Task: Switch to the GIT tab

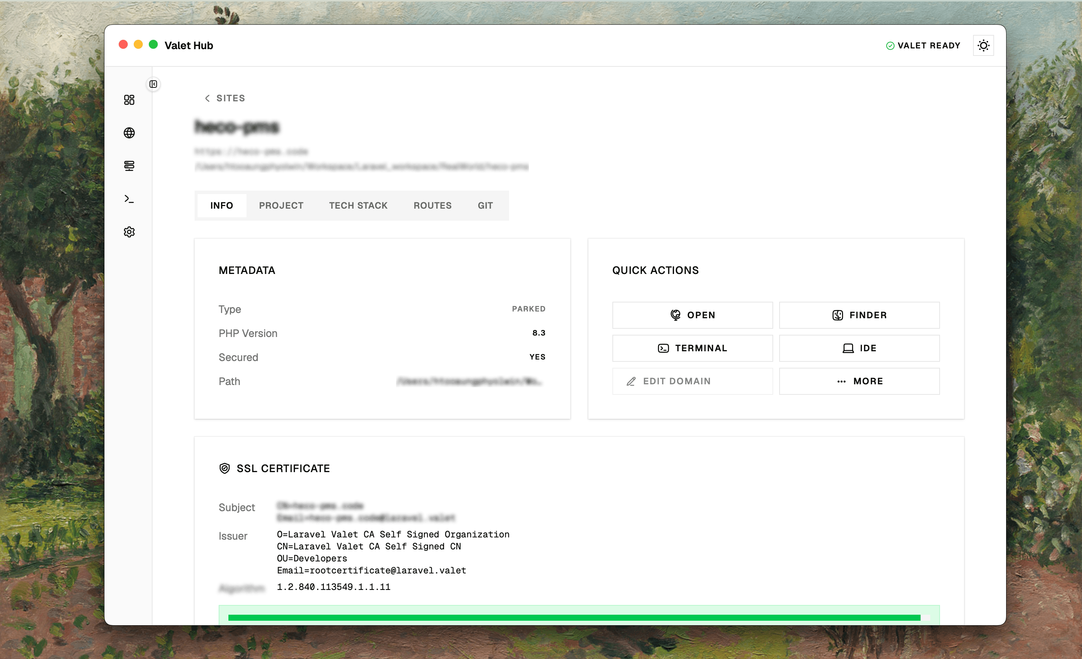Action: tap(485, 205)
